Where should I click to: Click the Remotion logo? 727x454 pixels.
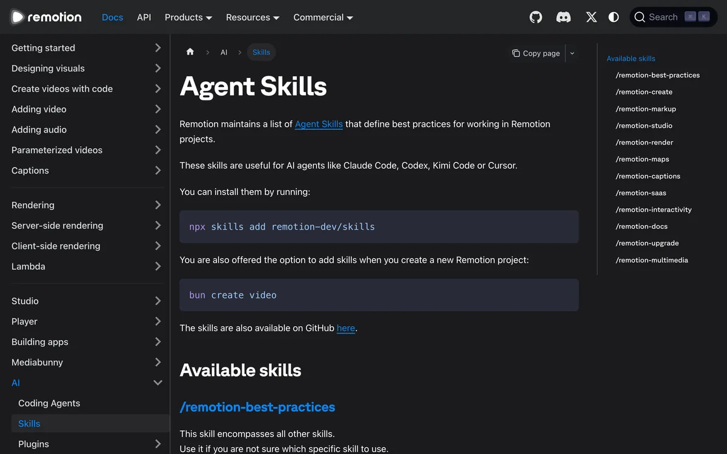(x=46, y=17)
